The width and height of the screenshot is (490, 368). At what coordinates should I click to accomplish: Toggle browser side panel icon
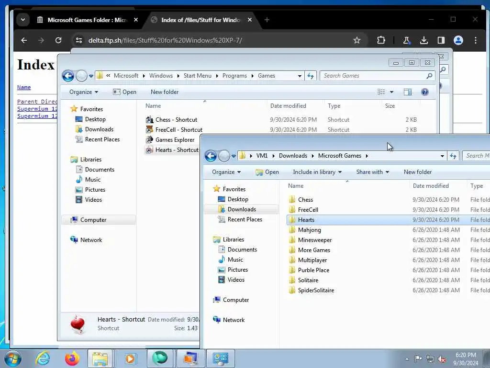pos(441,40)
